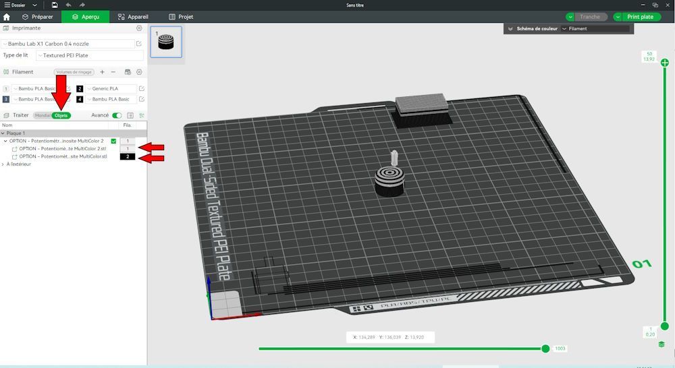This screenshot has width=675, height=368.
Task: Go to the home screen
Action: click(x=7, y=17)
